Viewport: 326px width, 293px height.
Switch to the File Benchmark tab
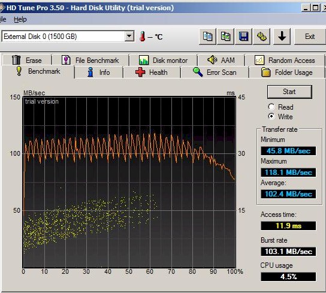tap(90, 61)
